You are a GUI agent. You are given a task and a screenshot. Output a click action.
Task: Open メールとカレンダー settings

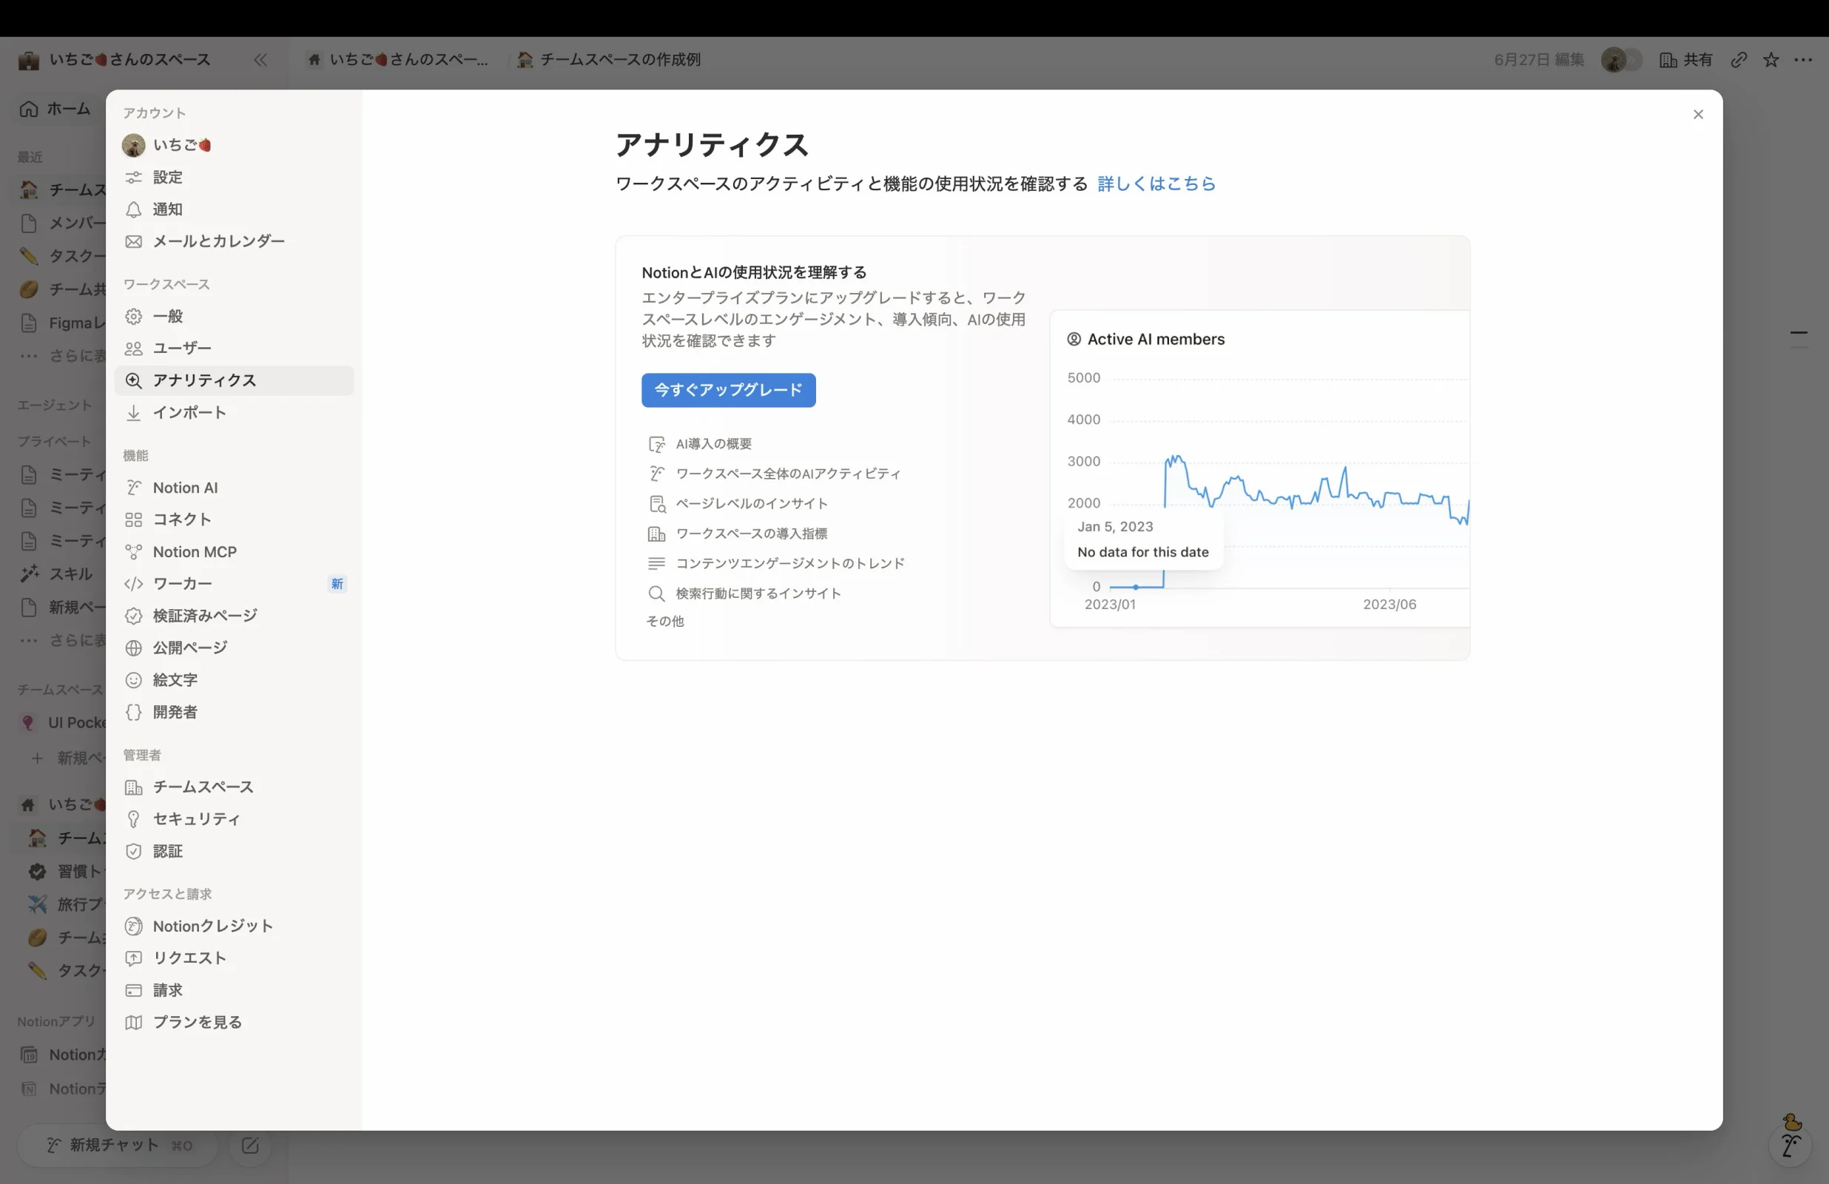click(234, 241)
